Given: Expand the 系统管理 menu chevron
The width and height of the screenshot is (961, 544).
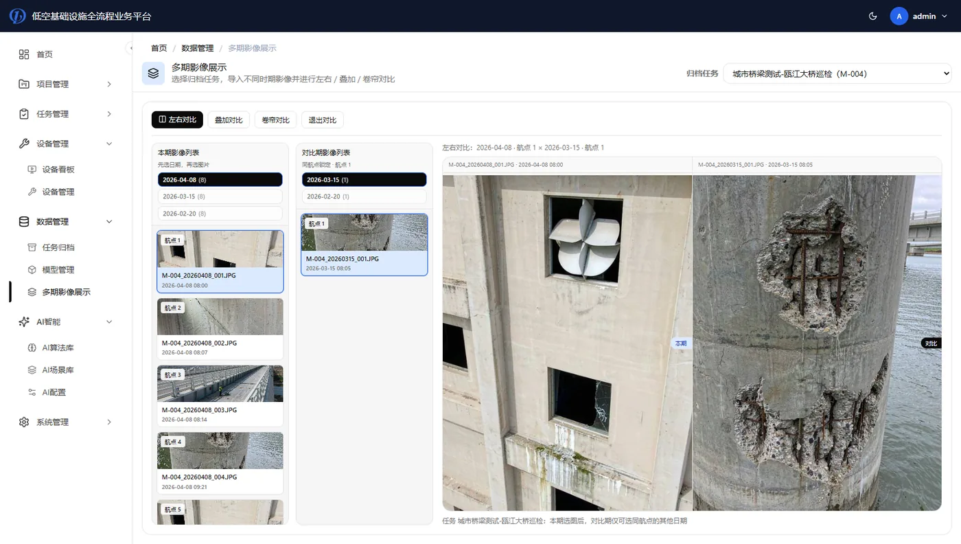Looking at the screenshot, I should 109,422.
